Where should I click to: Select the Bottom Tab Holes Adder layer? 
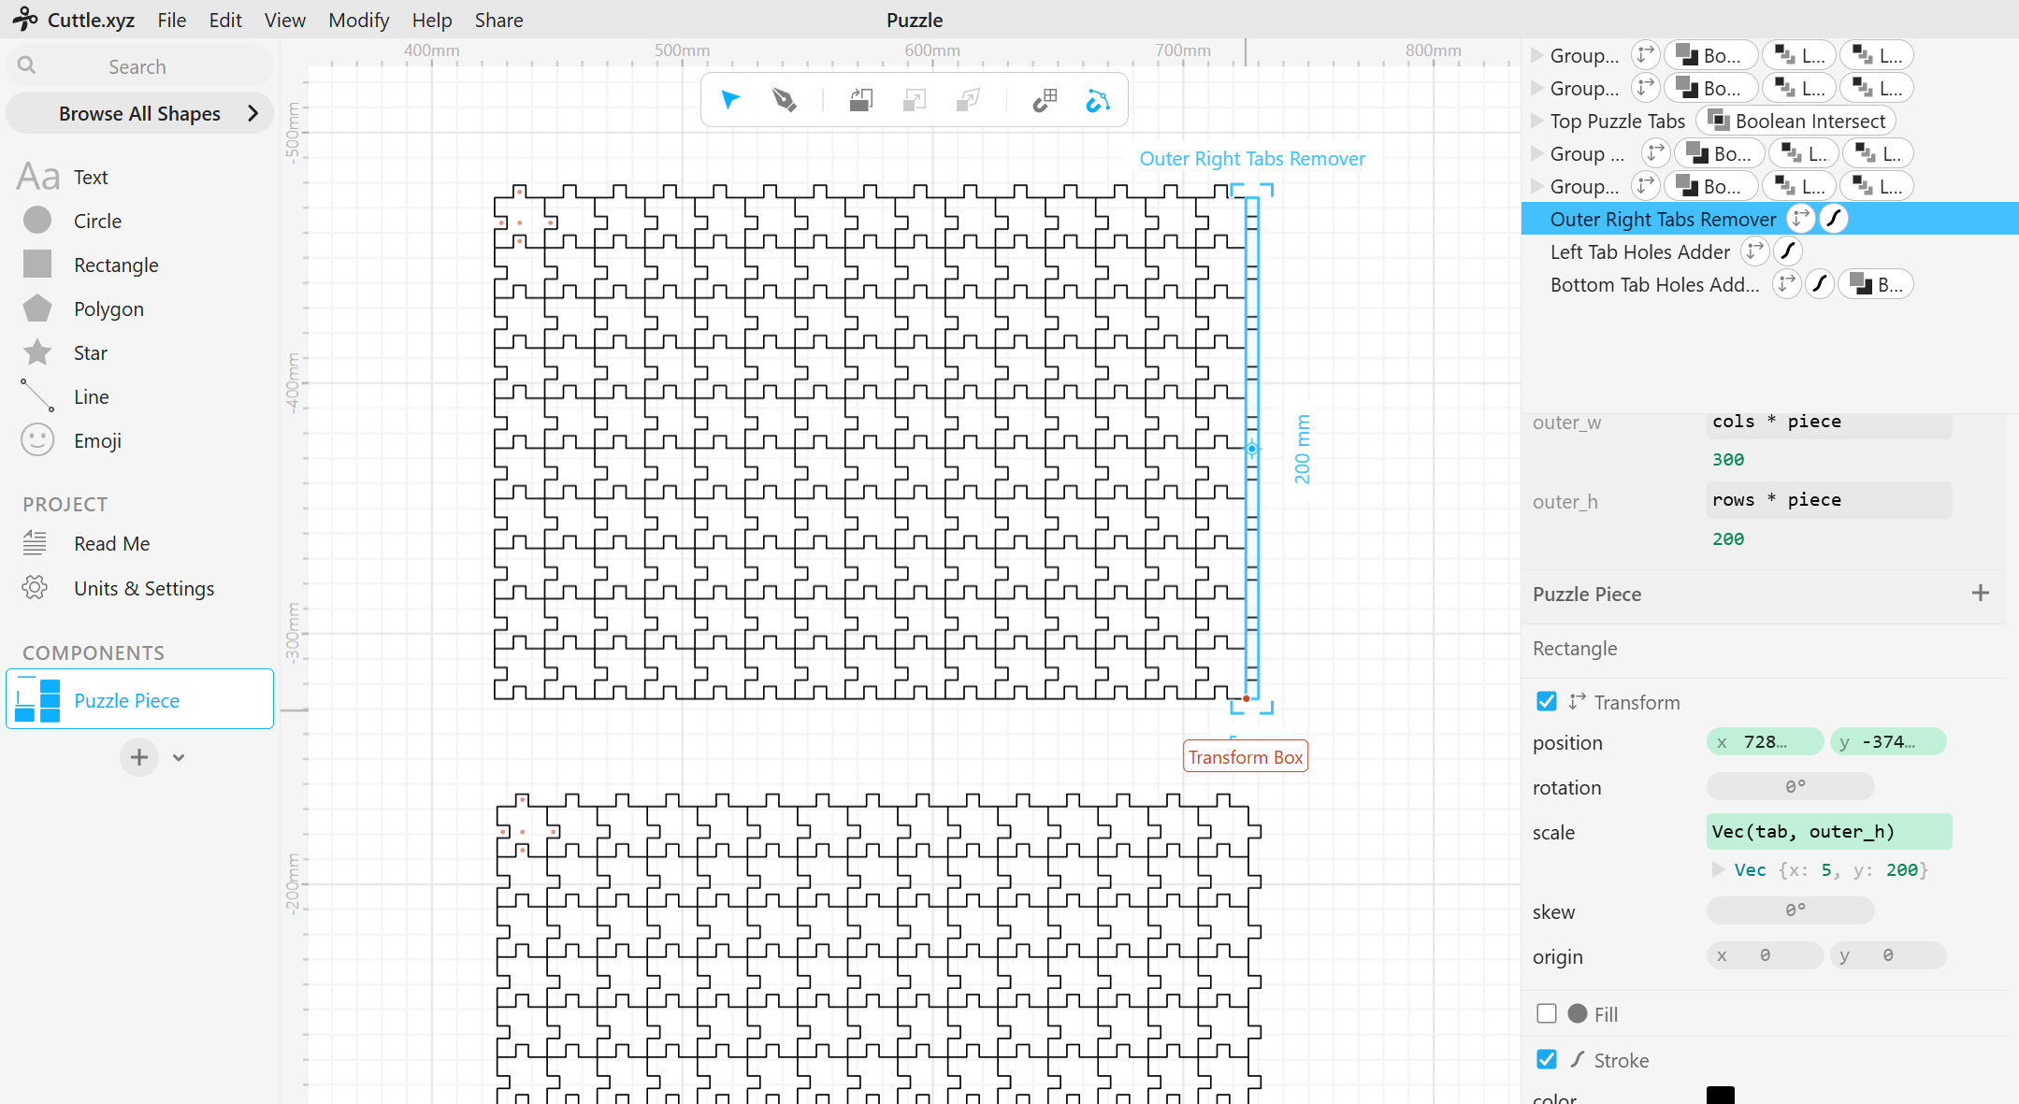coord(1654,284)
